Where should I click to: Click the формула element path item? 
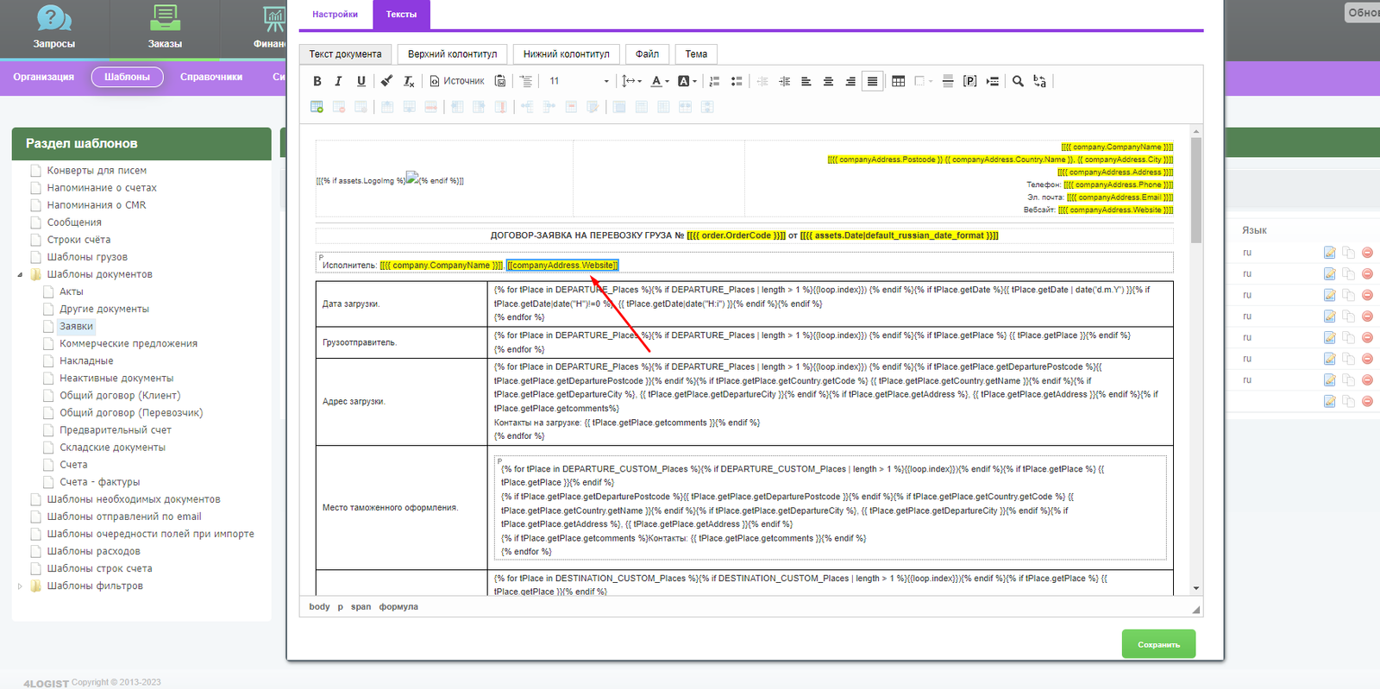pyautogui.click(x=398, y=607)
